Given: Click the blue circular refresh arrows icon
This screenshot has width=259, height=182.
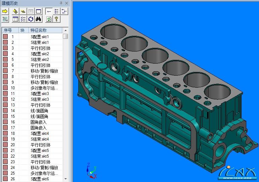Looking at the screenshot, I should click(x=31, y=19).
